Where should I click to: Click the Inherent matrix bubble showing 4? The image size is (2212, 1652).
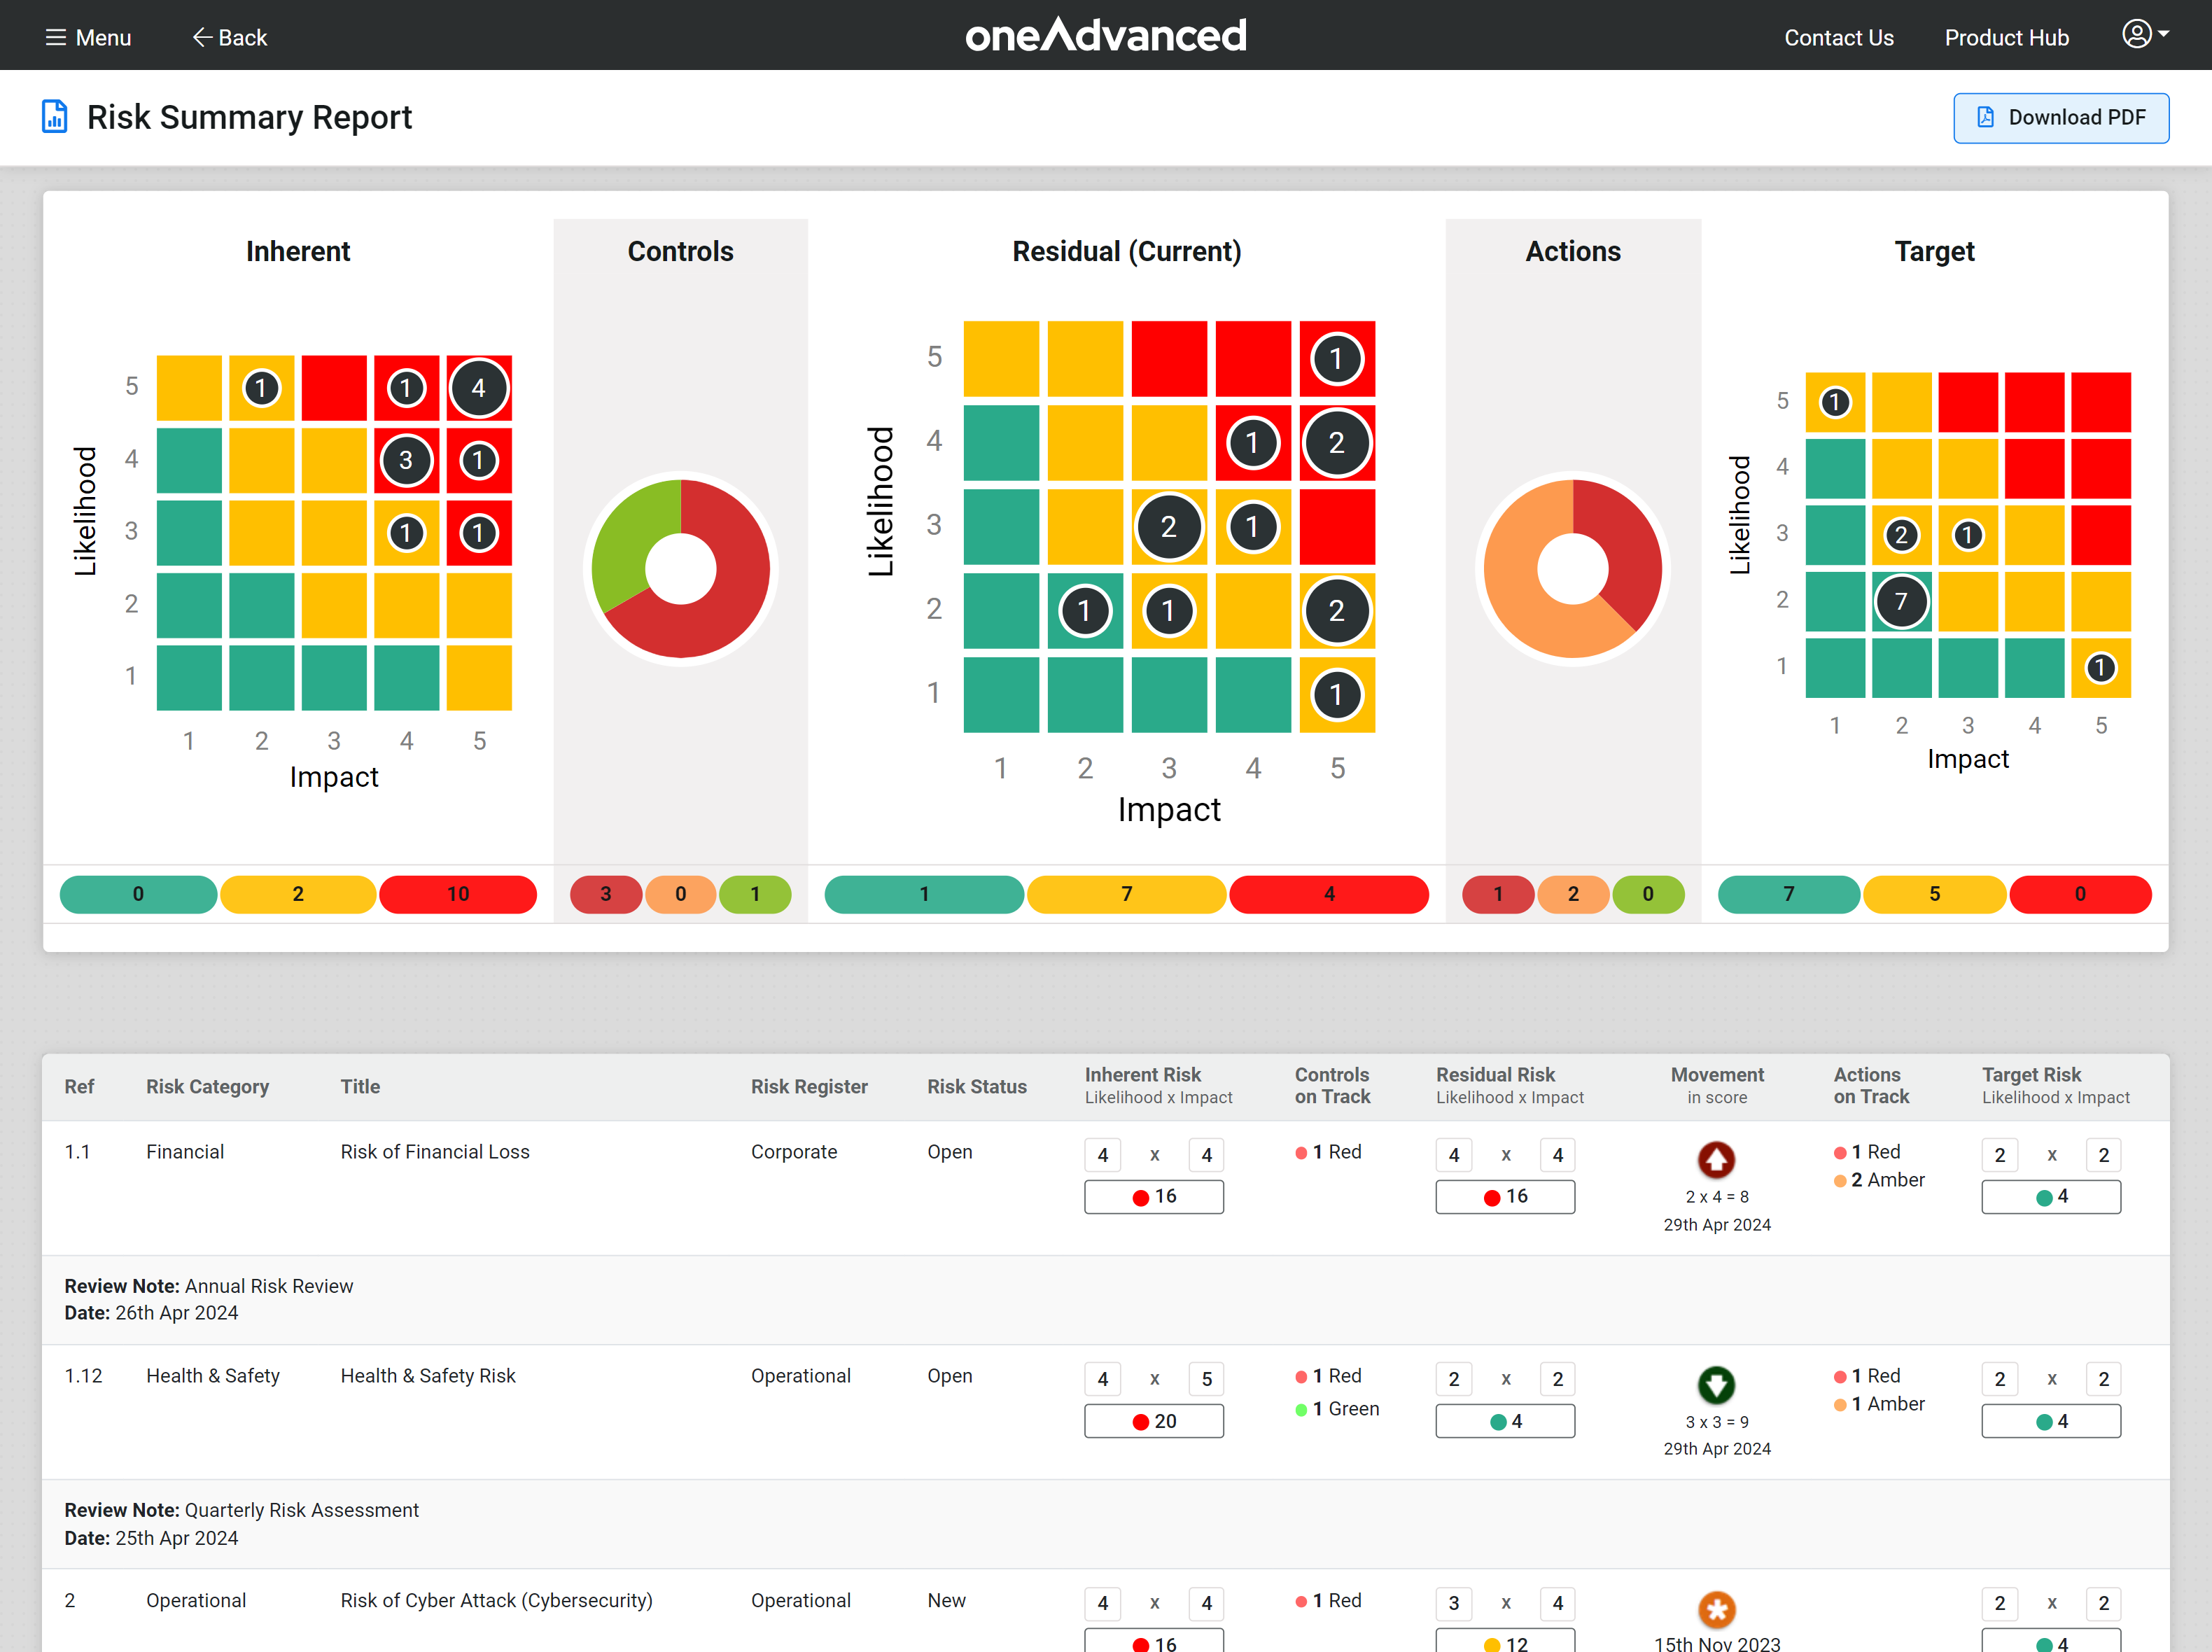point(479,388)
